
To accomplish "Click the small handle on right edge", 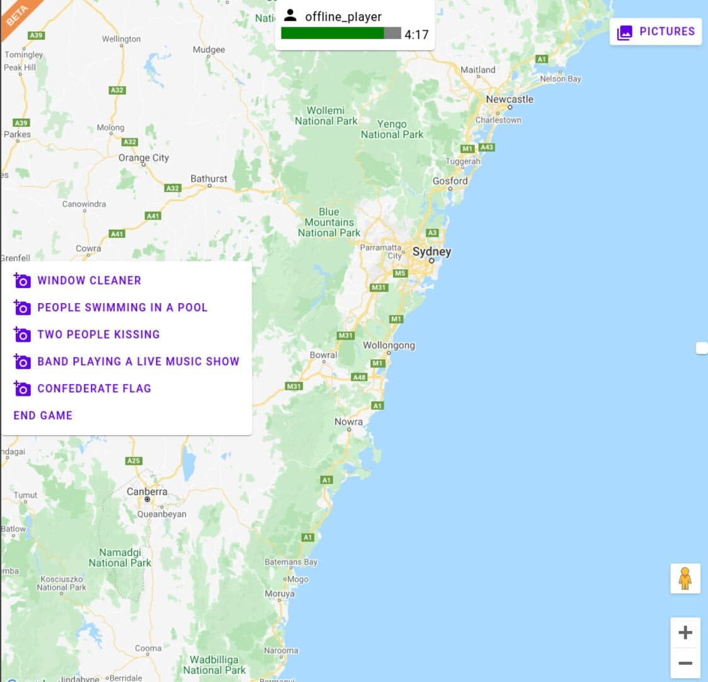I will [x=701, y=348].
